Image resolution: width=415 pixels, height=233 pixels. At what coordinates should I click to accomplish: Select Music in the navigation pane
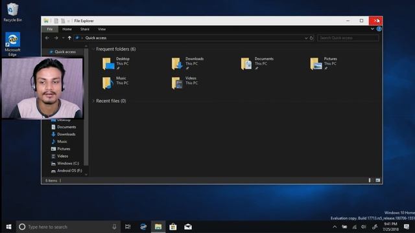[x=59, y=142]
